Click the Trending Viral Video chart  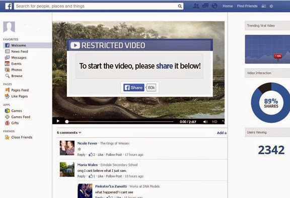click(267, 49)
